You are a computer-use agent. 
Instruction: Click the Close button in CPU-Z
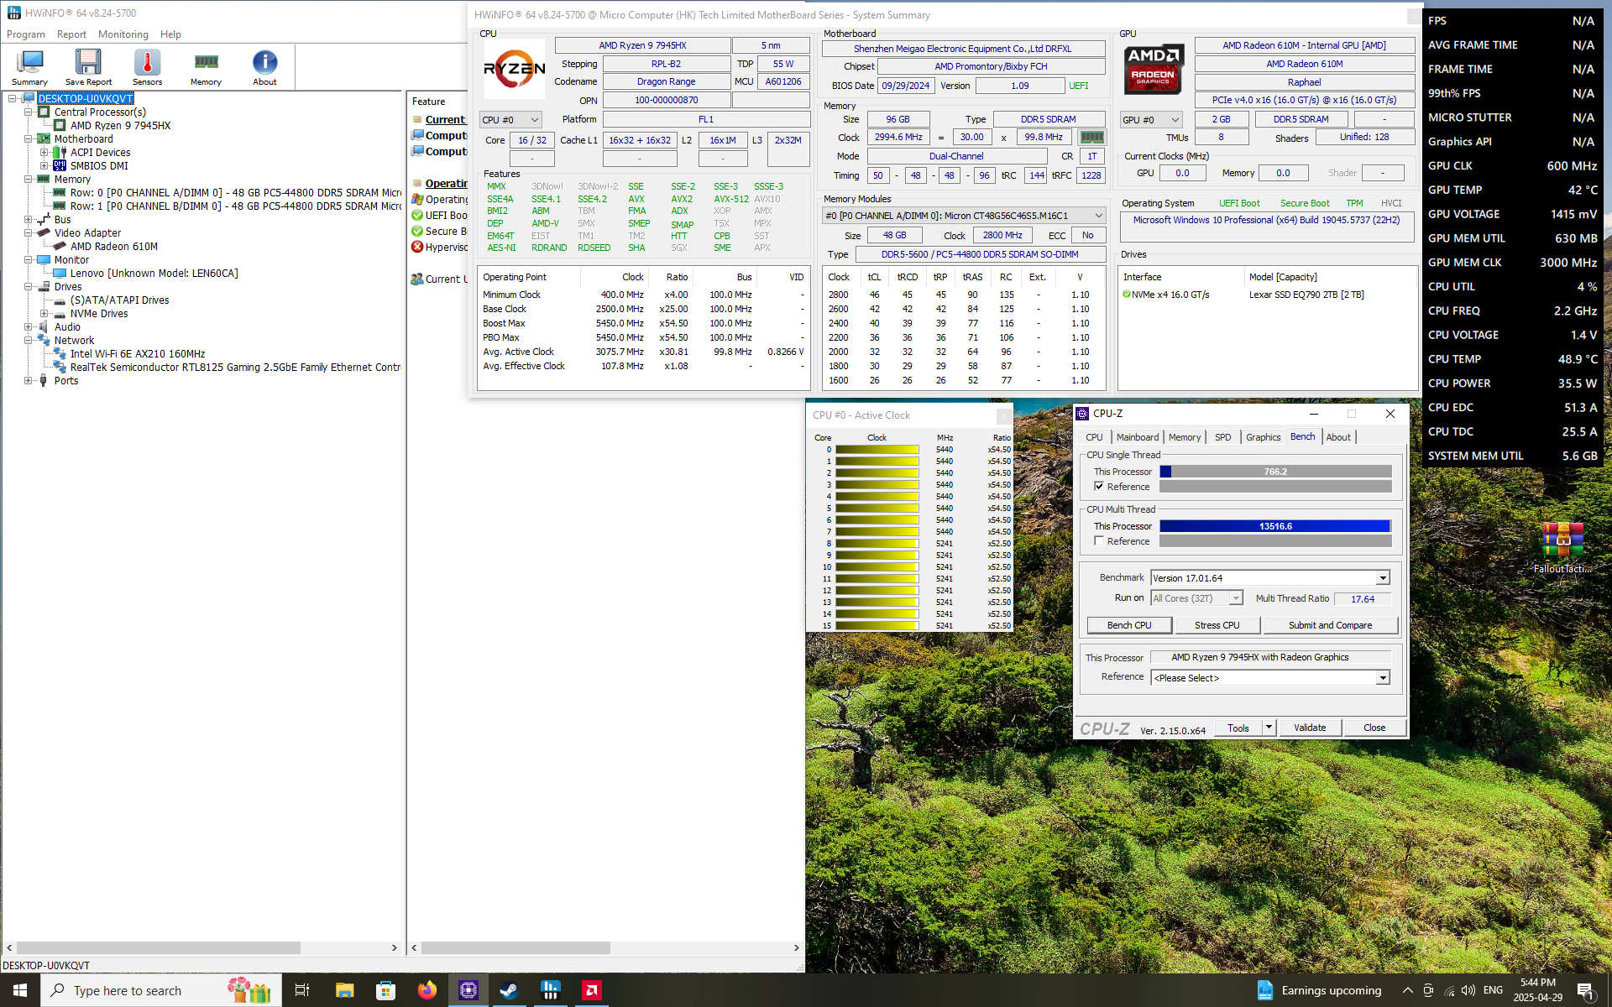[x=1374, y=728]
